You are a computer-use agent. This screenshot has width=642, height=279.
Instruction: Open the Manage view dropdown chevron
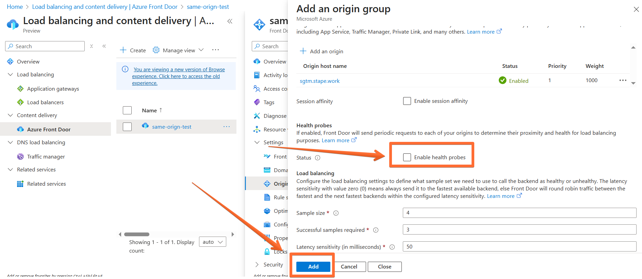201,50
